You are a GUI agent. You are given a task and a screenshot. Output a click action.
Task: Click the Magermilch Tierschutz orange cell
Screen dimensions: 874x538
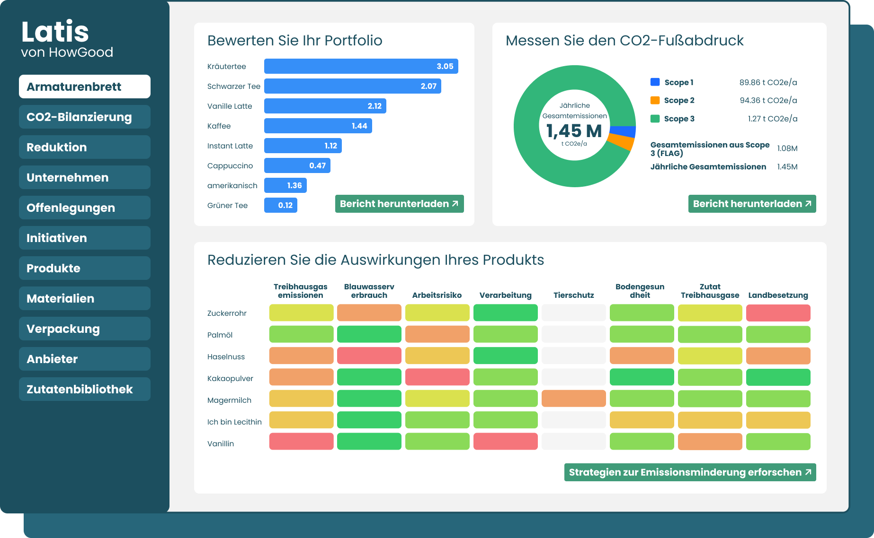tap(574, 399)
